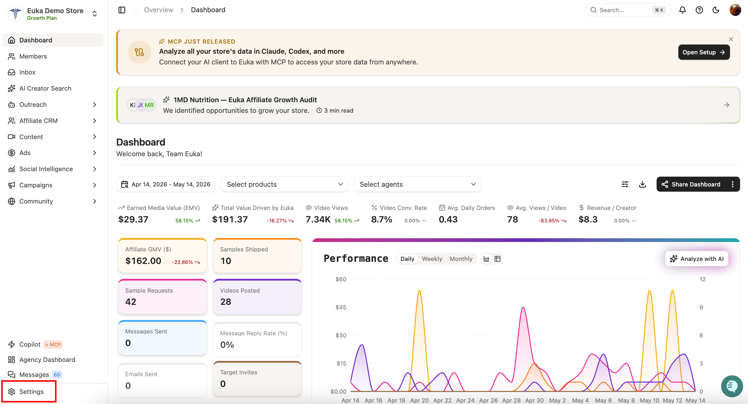Viewport: 748px width, 404px height.
Task: Open the help question mark icon
Action: tap(699, 10)
